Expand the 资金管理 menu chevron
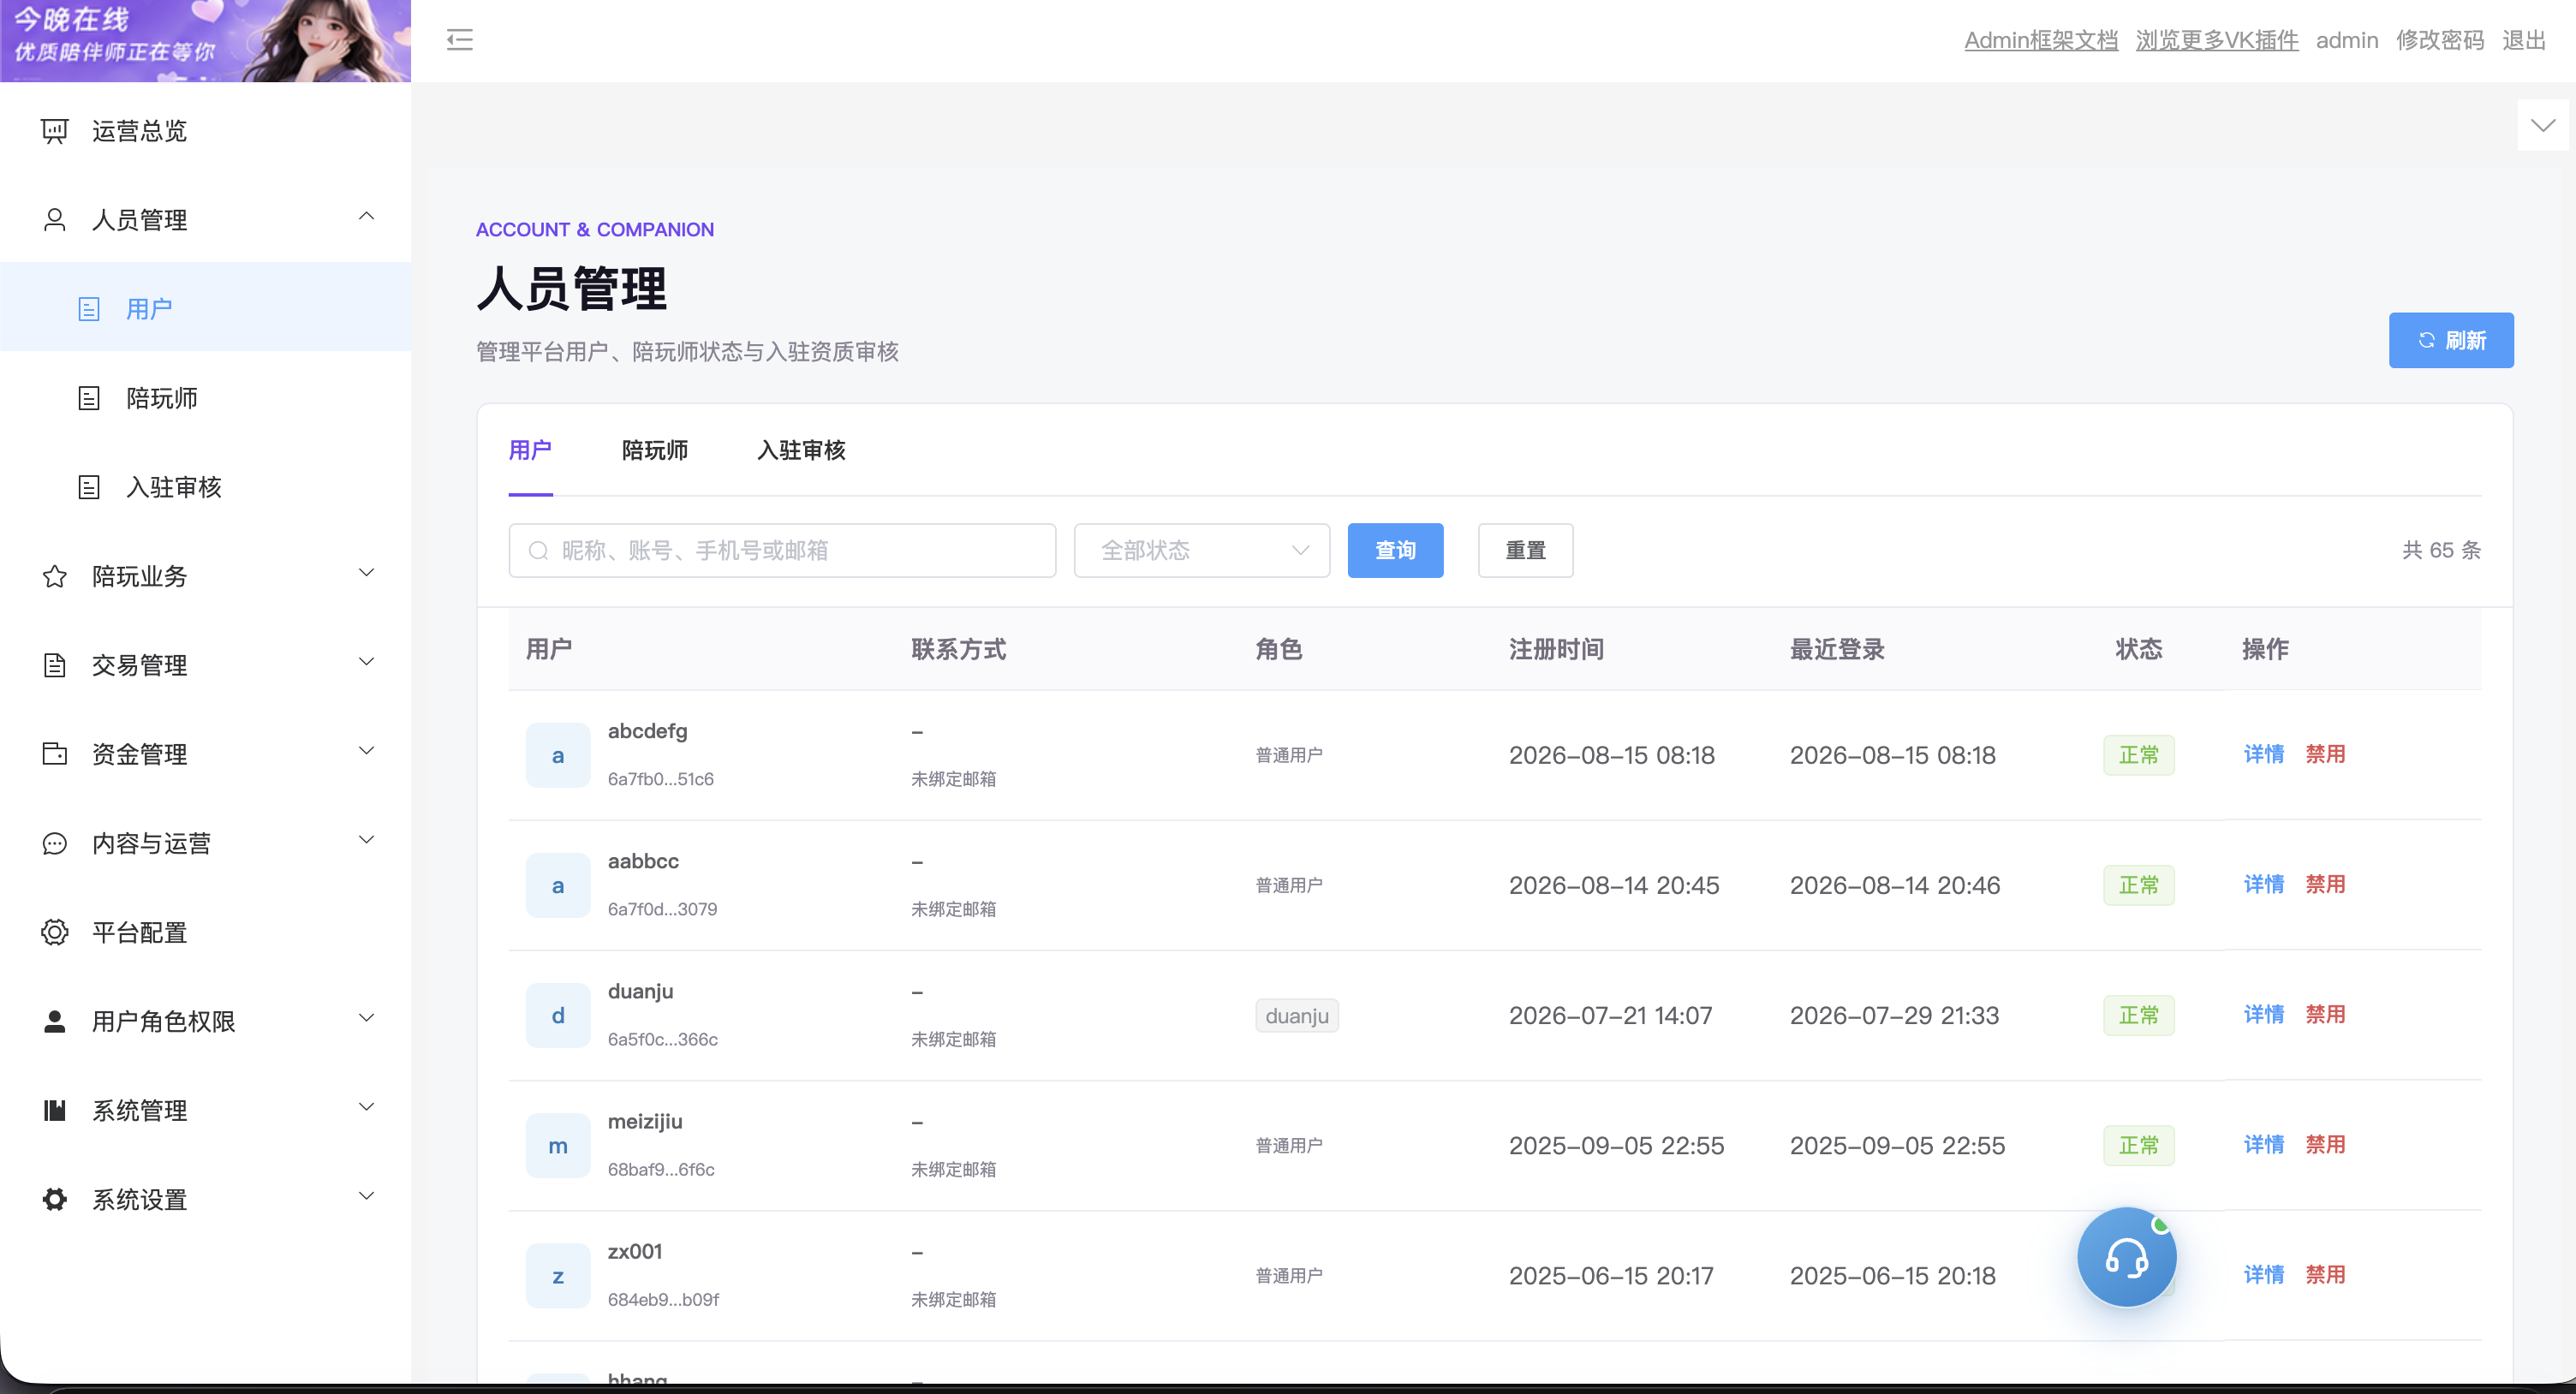Screen dimensions: 2576x1394 pyautogui.click(x=367, y=751)
